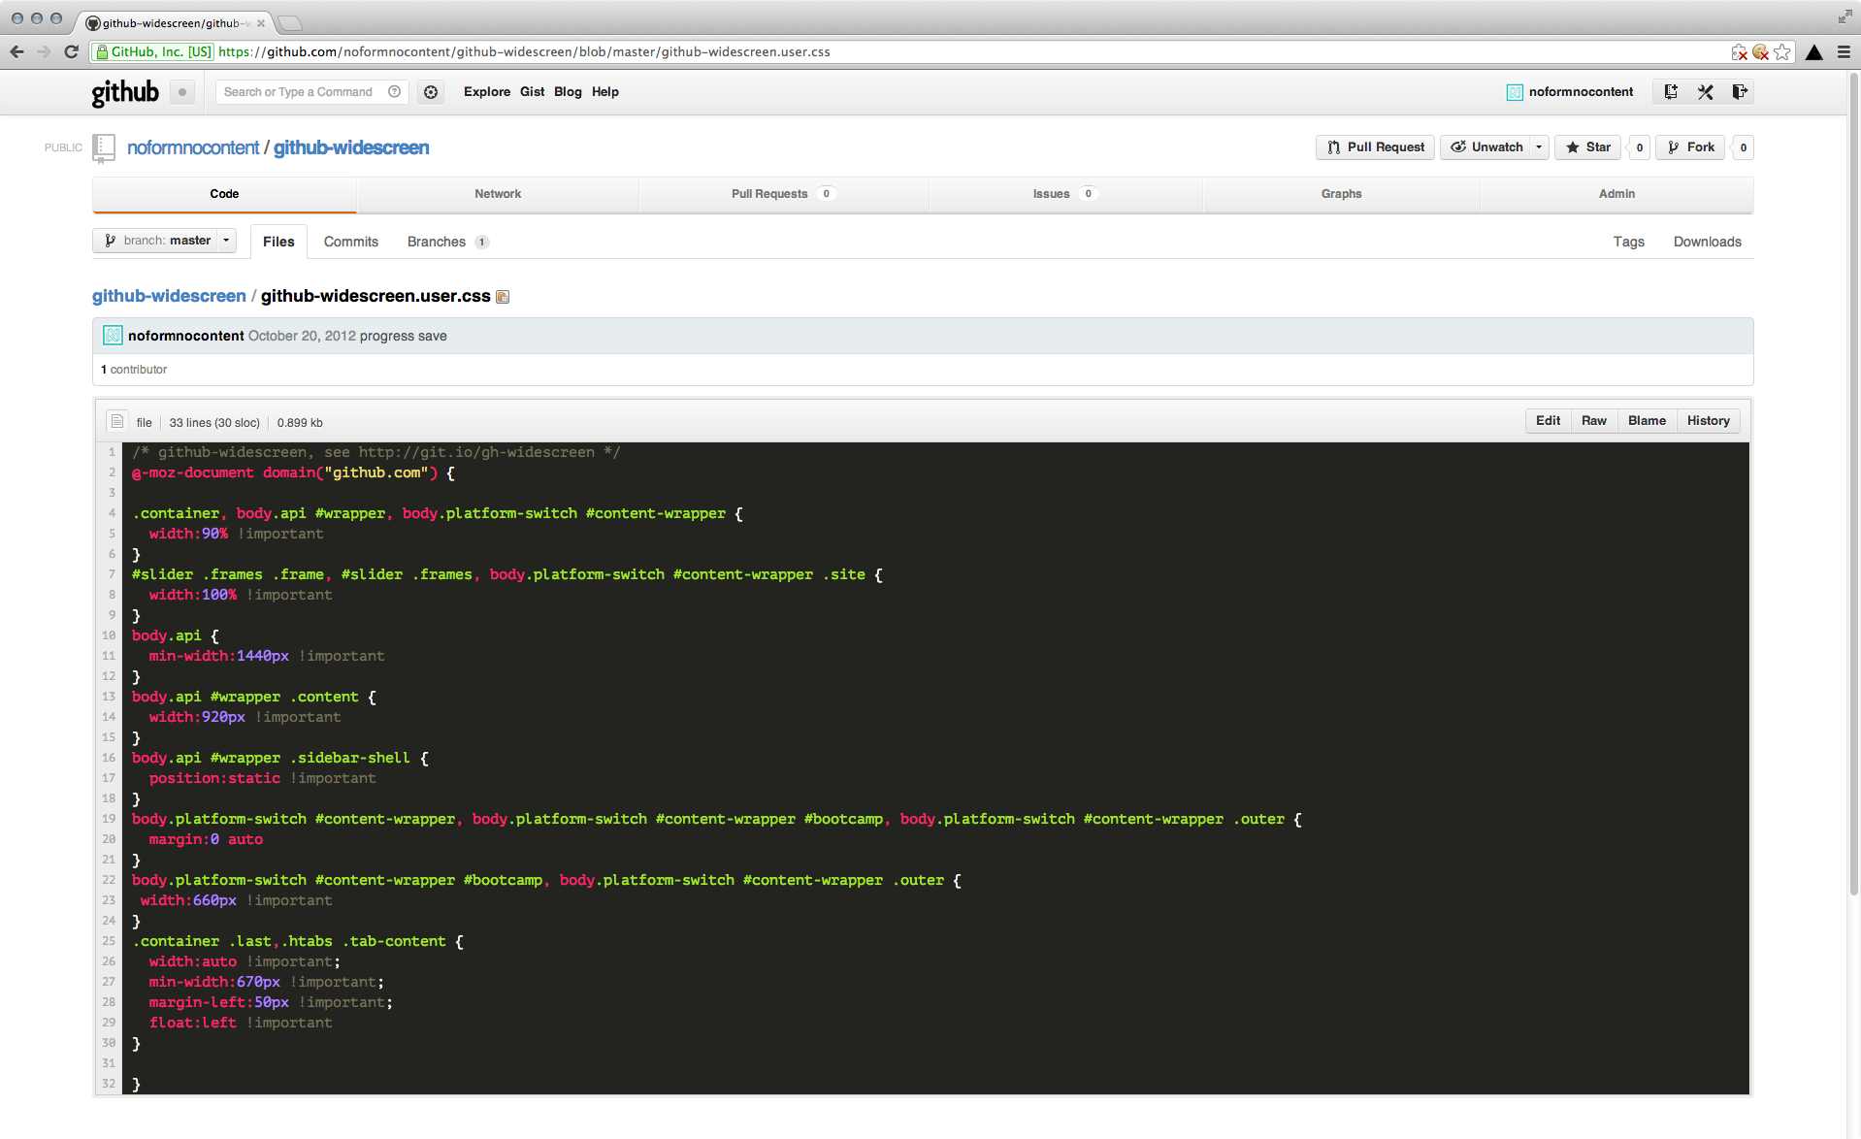Click Explore in header navigation
1861x1139 pixels.
click(x=487, y=92)
